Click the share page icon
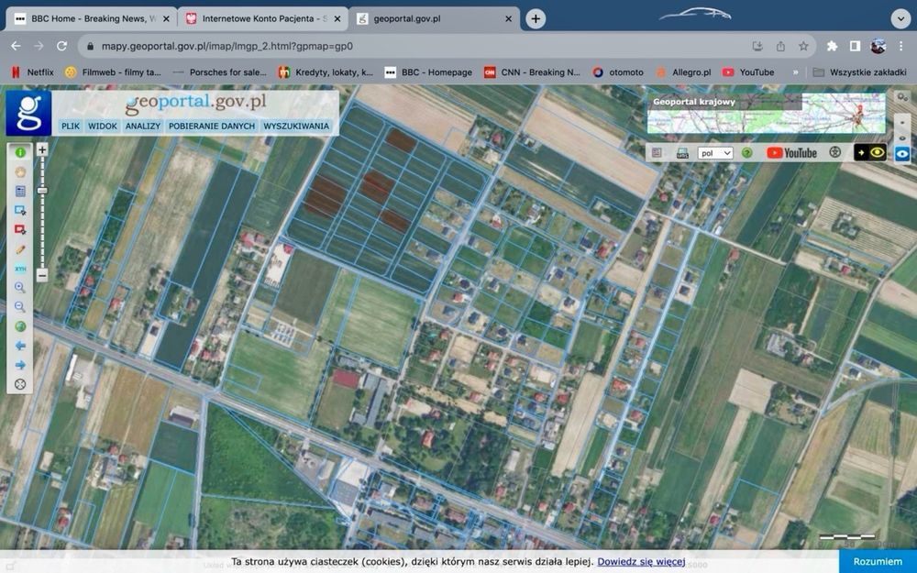The width and height of the screenshot is (917, 573). pyautogui.click(x=780, y=46)
